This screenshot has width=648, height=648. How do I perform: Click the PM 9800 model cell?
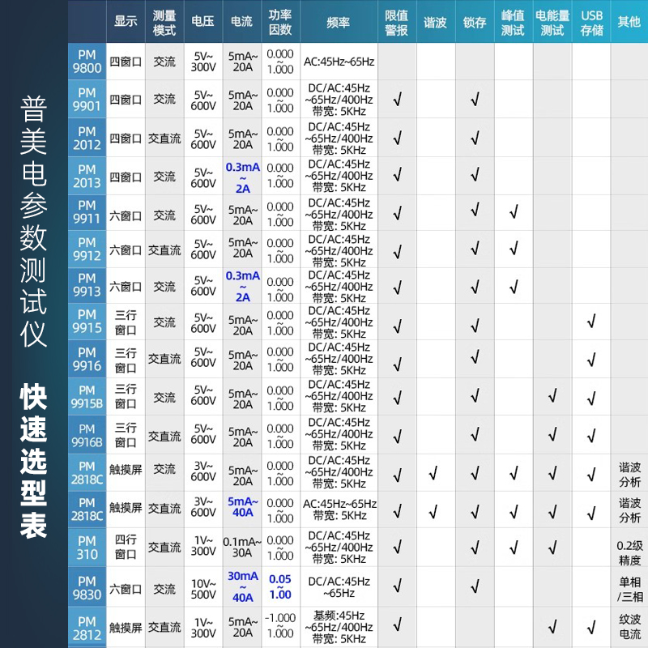point(87,62)
